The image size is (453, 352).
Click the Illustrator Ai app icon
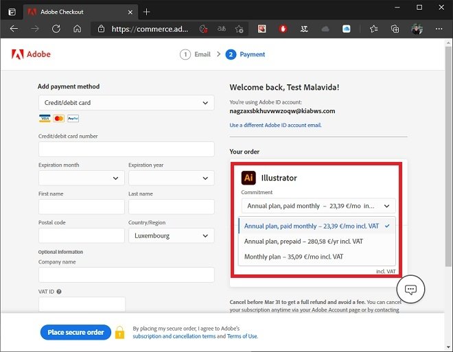pos(248,178)
